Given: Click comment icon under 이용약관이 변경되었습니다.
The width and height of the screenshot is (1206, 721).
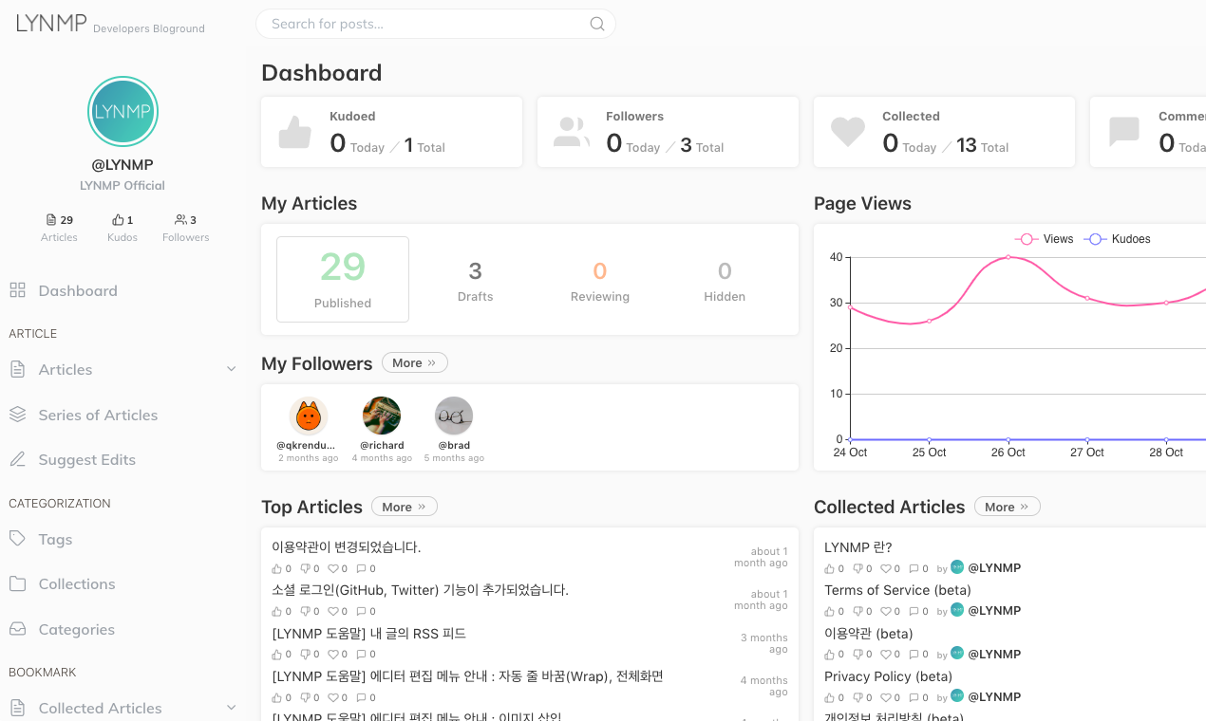Looking at the screenshot, I should coord(361,569).
